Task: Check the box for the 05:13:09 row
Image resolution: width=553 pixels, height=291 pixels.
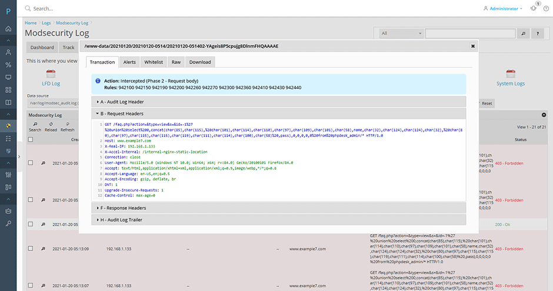Action: pos(31,248)
